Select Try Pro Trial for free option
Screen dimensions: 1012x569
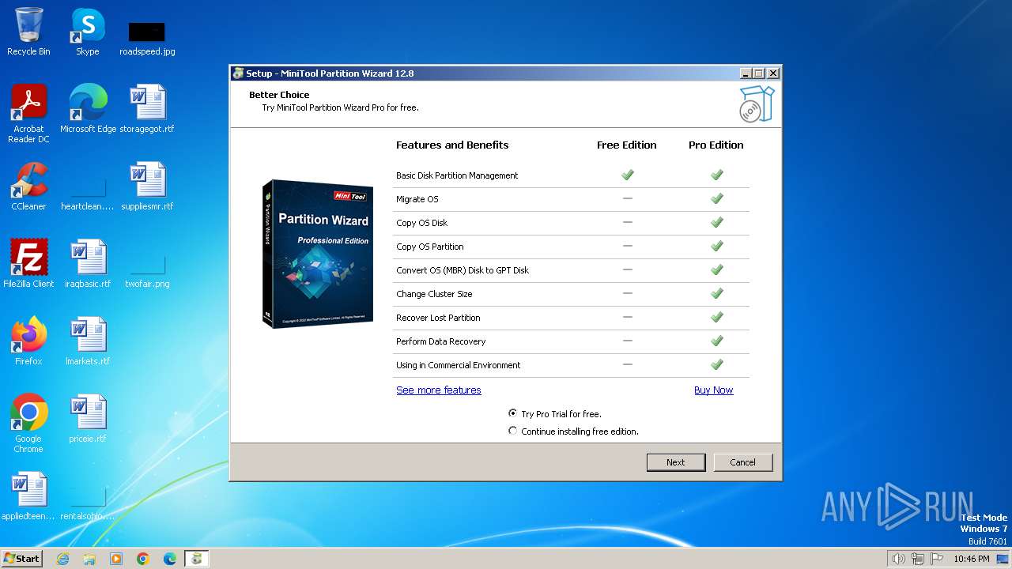point(555,414)
